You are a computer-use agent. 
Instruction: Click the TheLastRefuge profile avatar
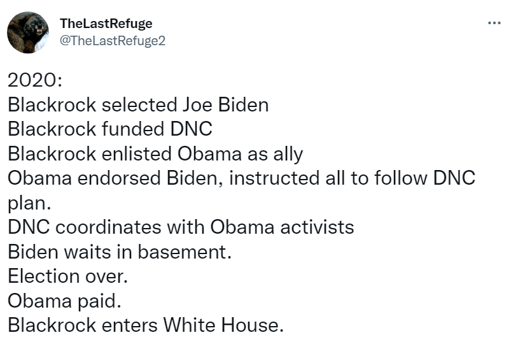click(28, 32)
